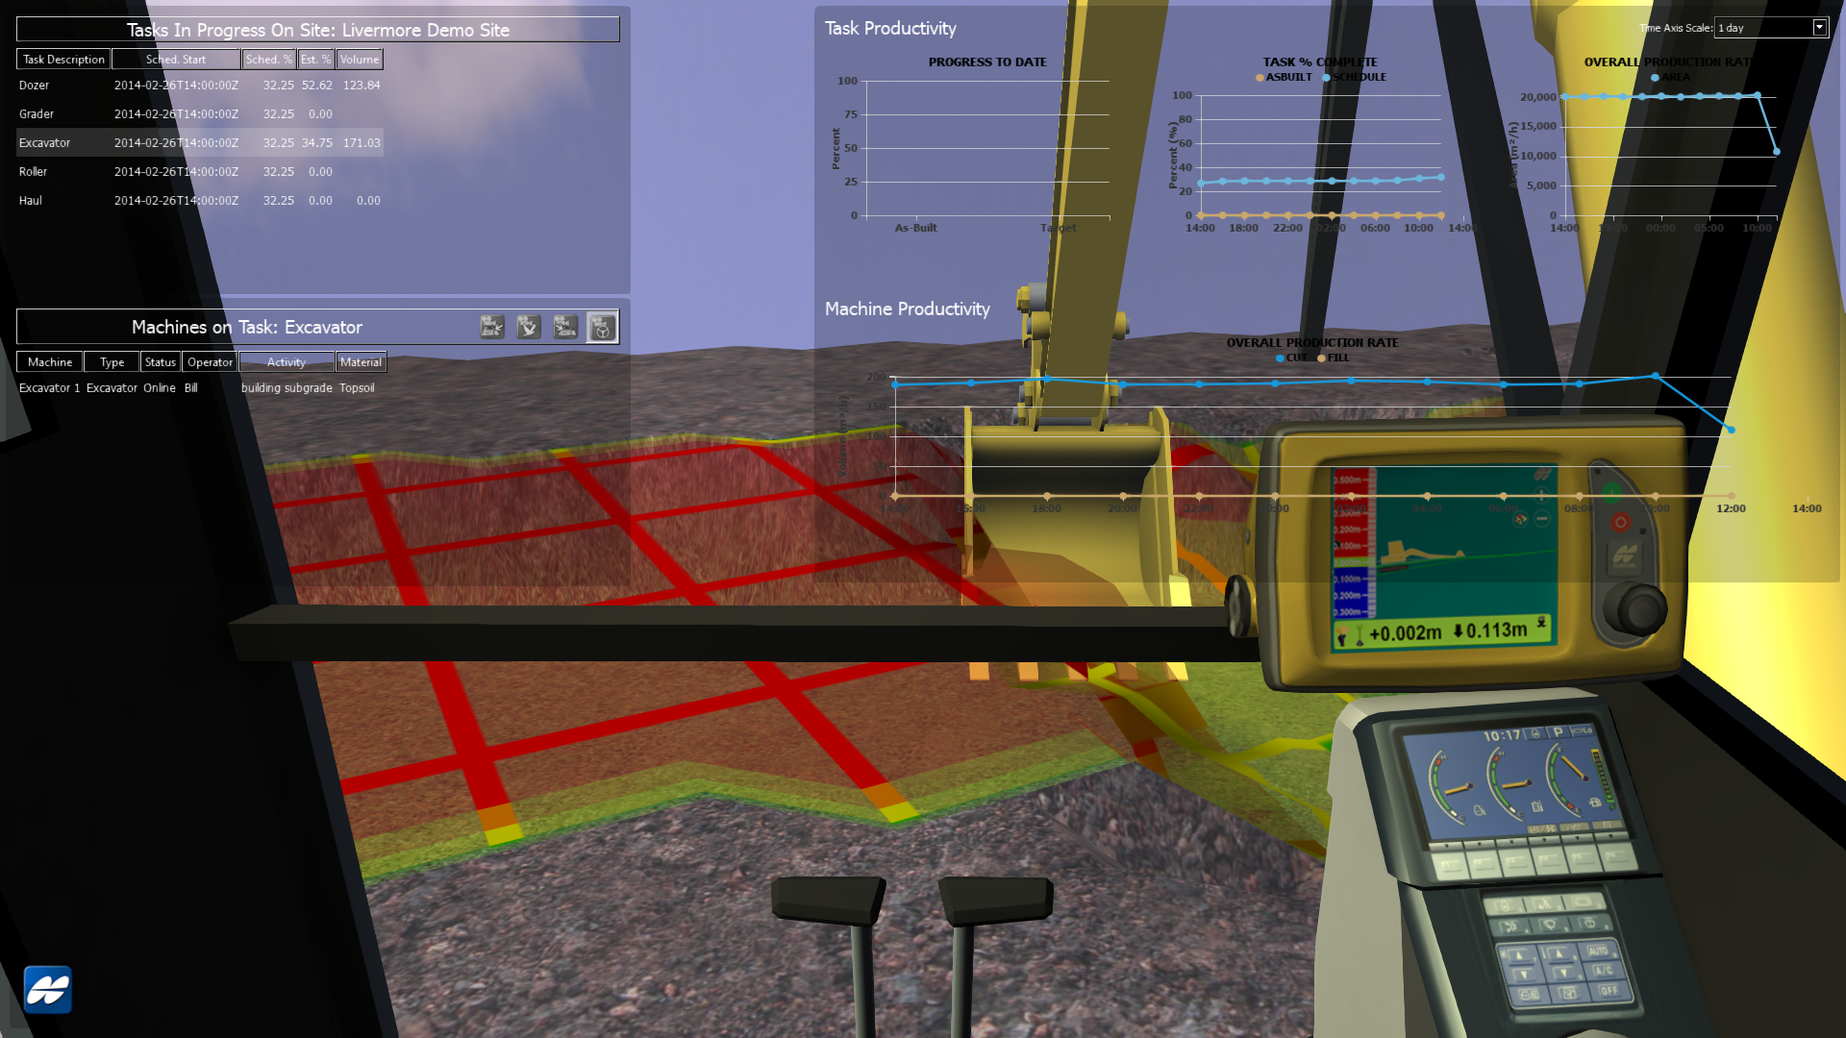This screenshot has height=1038, width=1846.
Task: Click the 'building subgrade' activity cell
Action: [287, 388]
